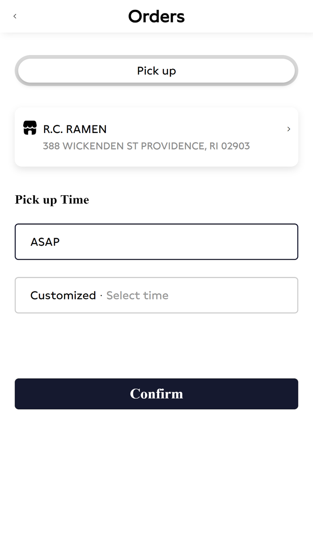Select the ASAP pickup time option
This screenshot has width=313, height=557.
pos(156,242)
